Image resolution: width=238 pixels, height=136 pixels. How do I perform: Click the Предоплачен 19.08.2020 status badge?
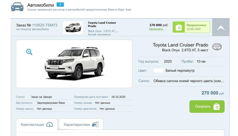click(191, 27)
